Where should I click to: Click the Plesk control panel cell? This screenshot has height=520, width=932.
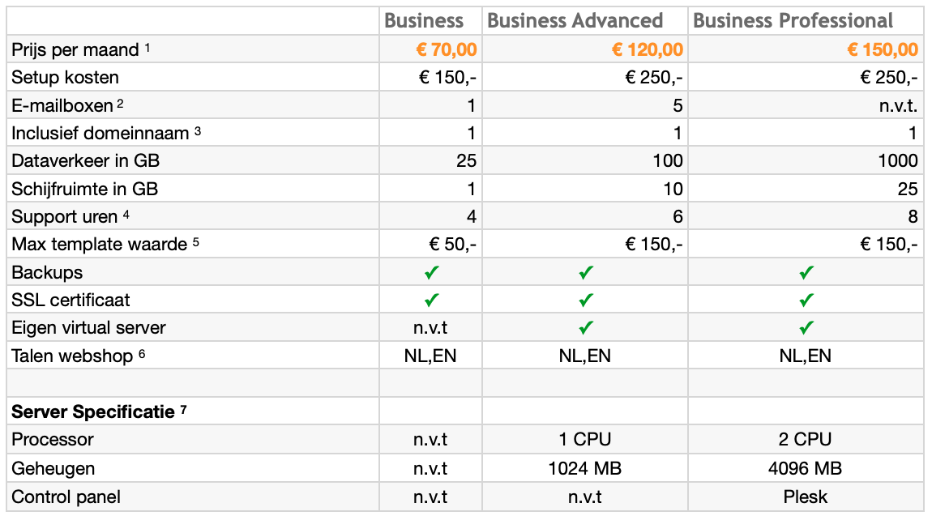tap(806, 495)
